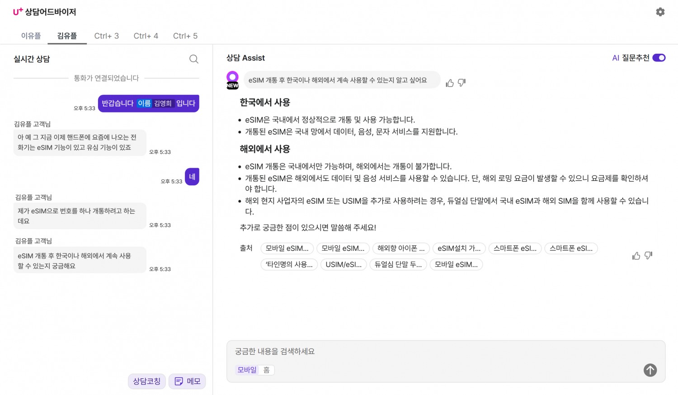The image size is (678, 395).
Task: Open the Ctrl+3 tab
Action: click(x=106, y=36)
